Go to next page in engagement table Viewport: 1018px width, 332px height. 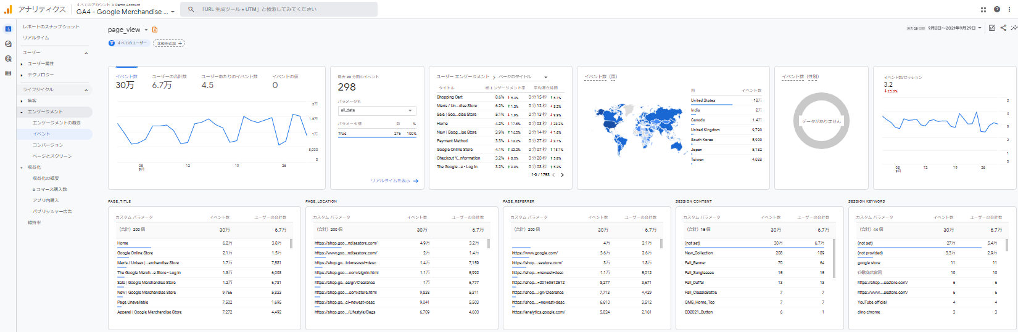point(562,175)
